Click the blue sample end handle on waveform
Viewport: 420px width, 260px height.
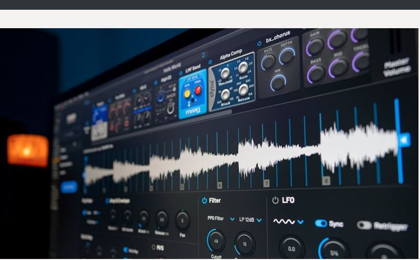(x=404, y=140)
